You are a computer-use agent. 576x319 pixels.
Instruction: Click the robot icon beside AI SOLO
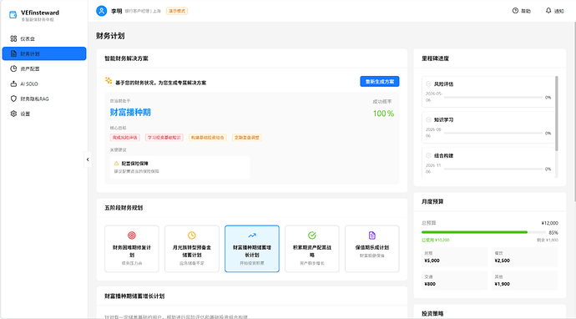click(x=13, y=84)
